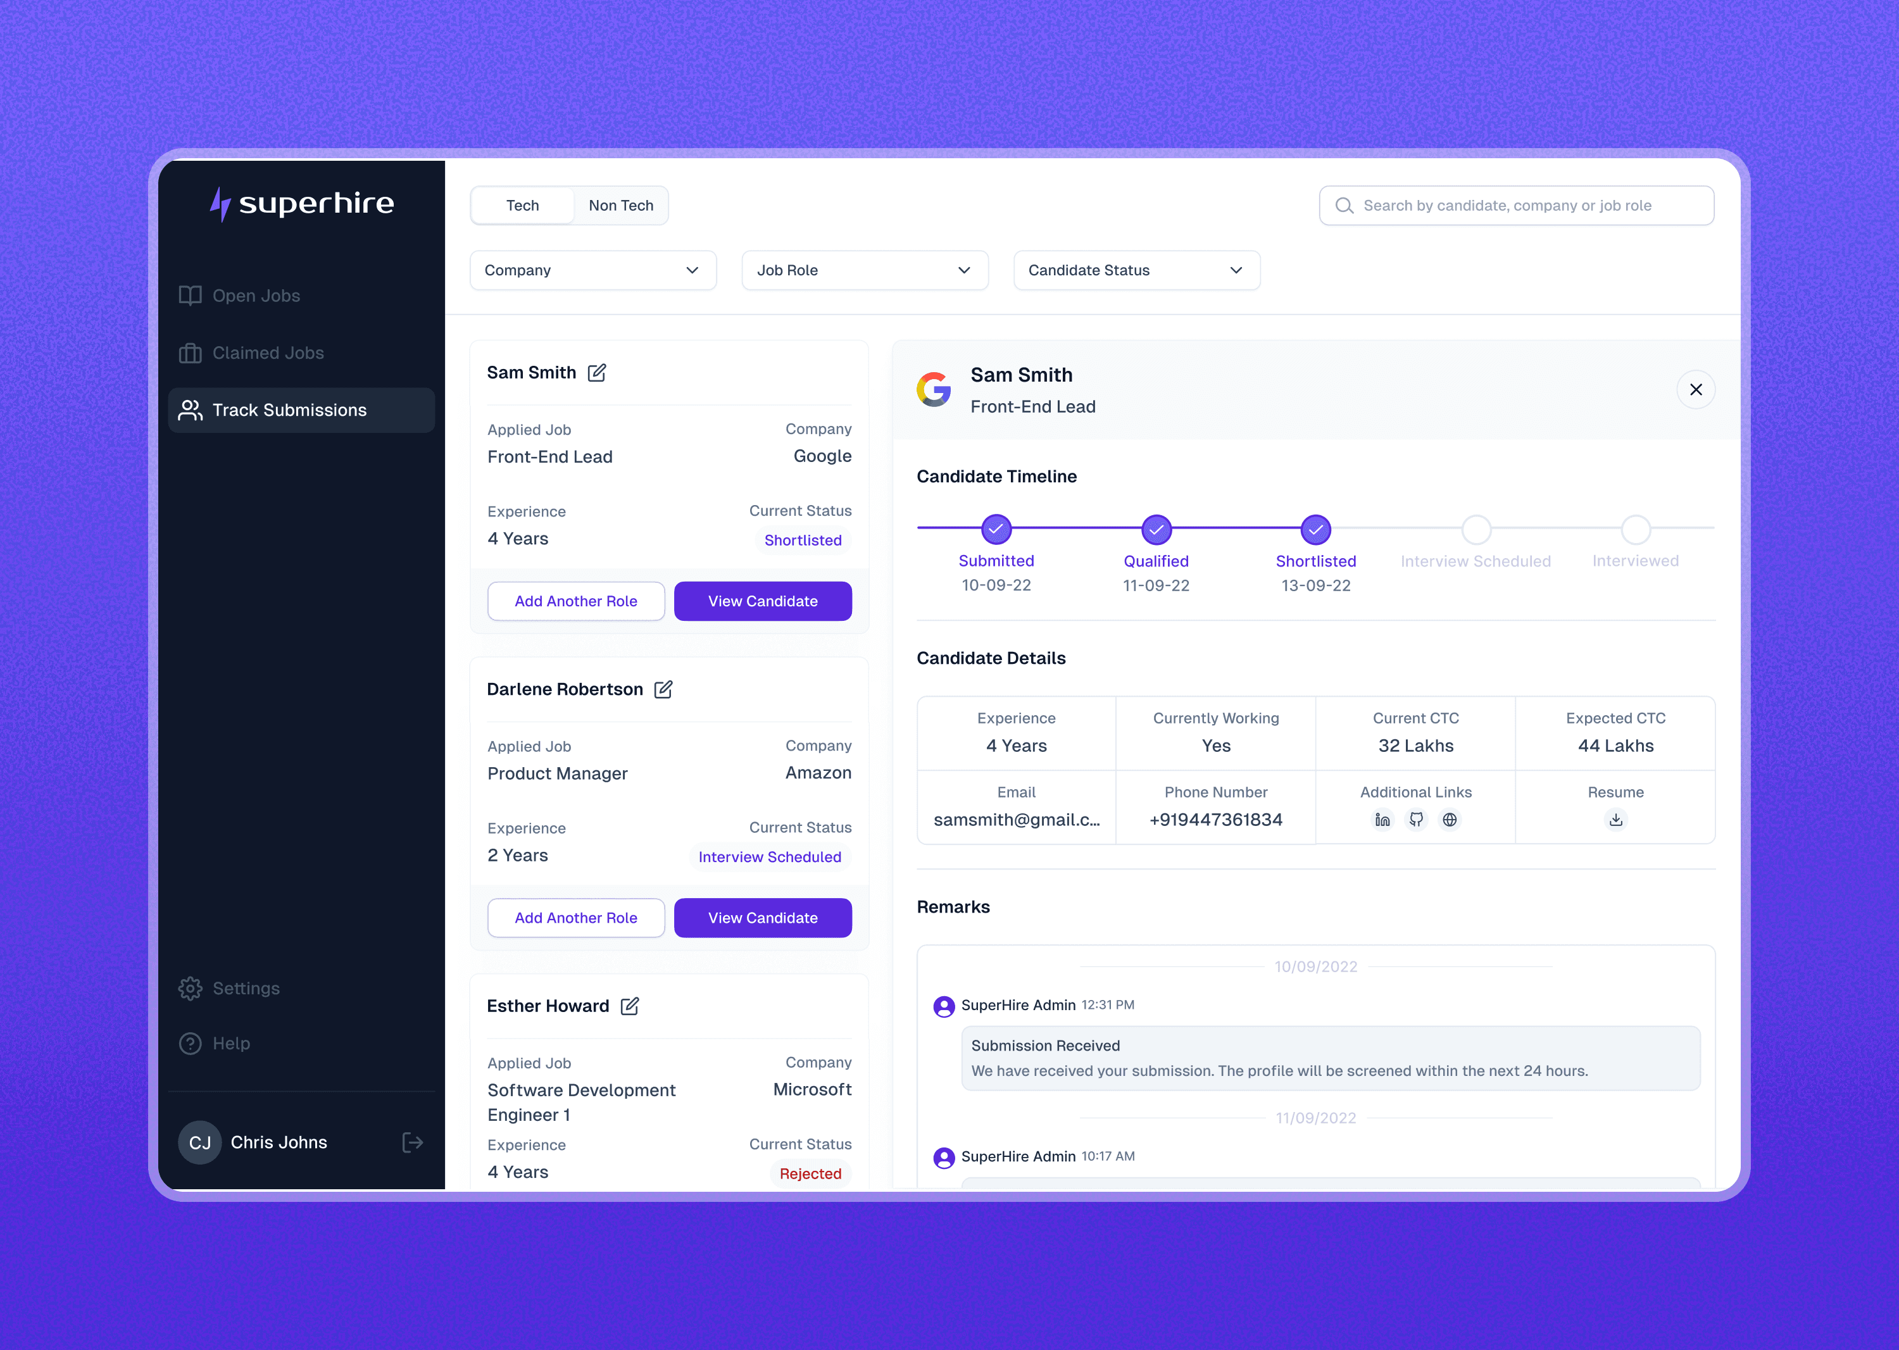Click the Shortlisted timeline step marker

pos(1315,530)
